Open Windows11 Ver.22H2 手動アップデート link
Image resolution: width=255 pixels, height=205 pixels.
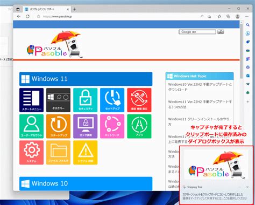[x=200, y=104]
